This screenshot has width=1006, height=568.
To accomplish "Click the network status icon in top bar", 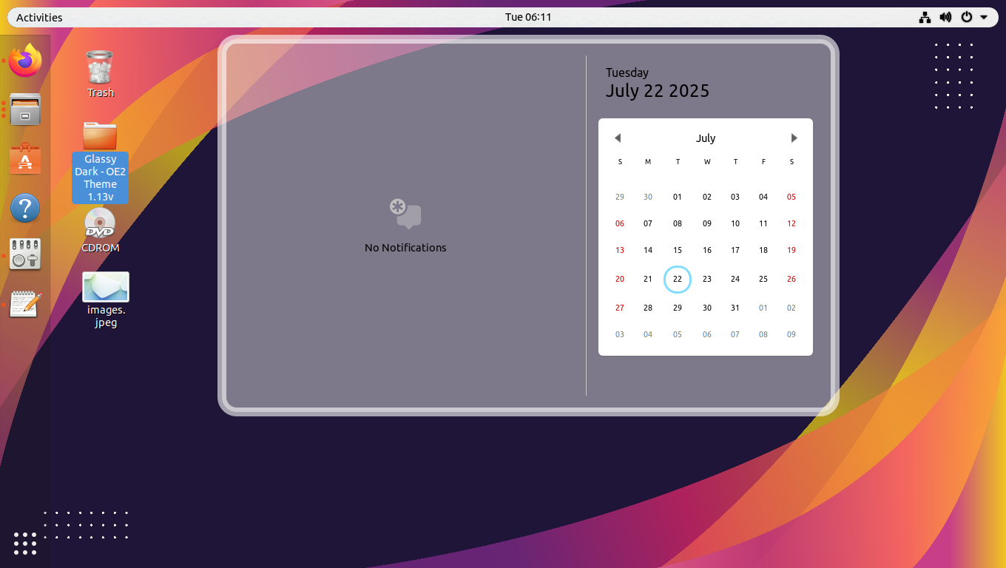I will pyautogui.click(x=925, y=17).
